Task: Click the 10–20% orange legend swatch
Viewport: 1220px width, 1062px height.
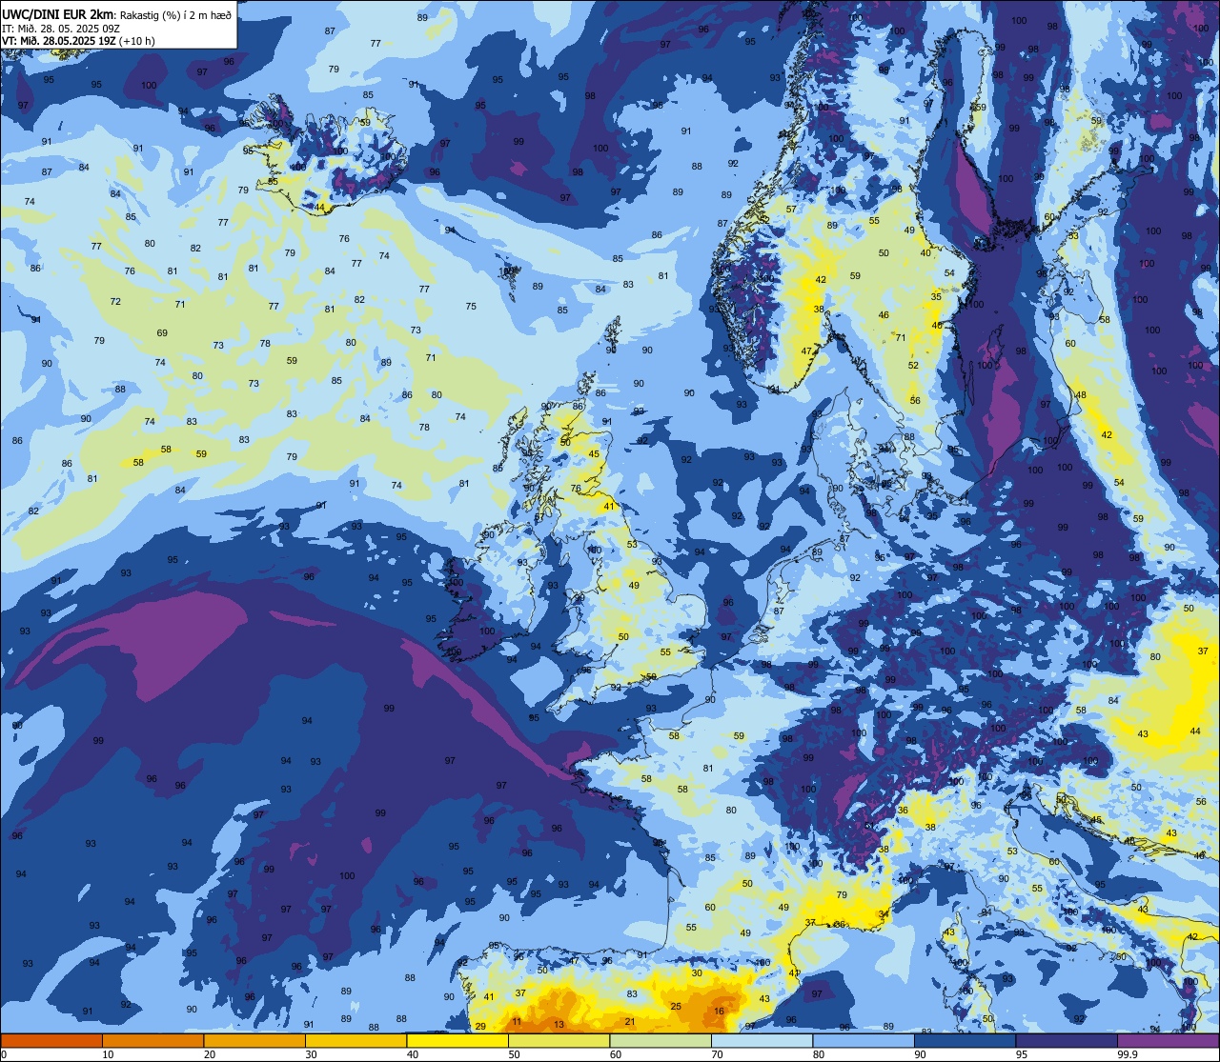Action: click(x=152, y=1040)
